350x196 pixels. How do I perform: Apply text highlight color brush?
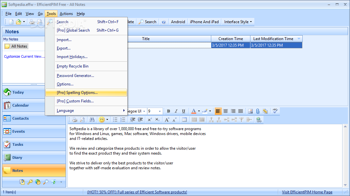(x=205, y=111)
